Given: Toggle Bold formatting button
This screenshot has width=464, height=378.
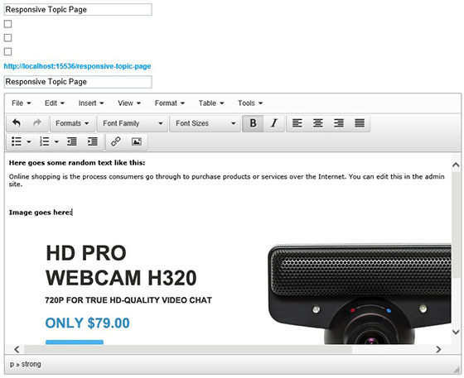Looking at the screenshot, I should [x=253, y=123].
